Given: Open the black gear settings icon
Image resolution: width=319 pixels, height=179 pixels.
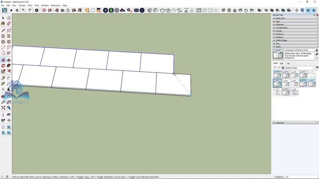Looking at the screenshot, I should (36, 10).
